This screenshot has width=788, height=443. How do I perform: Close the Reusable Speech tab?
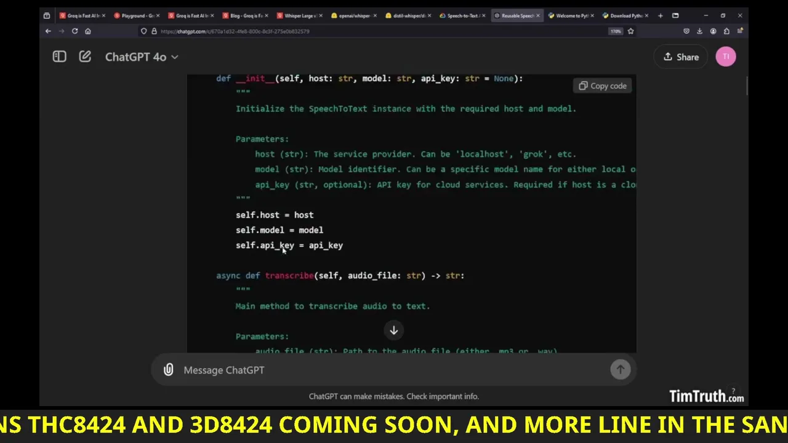537,15
